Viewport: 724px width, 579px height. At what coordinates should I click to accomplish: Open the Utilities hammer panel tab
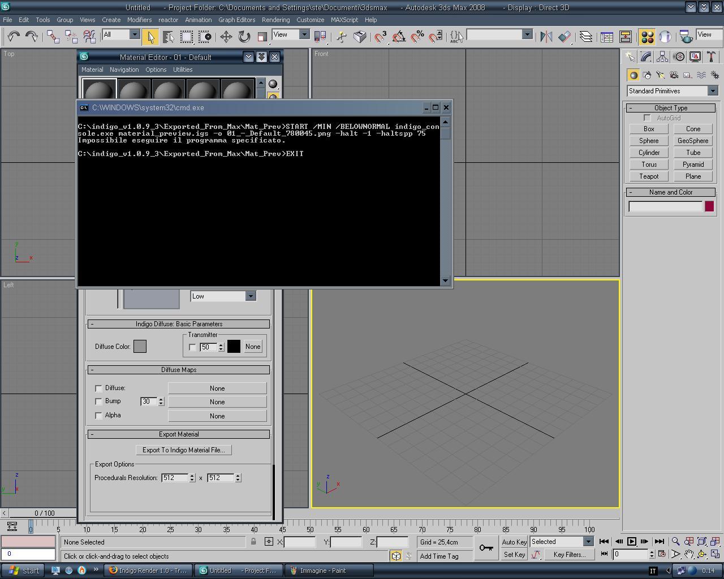click(712, 57)
